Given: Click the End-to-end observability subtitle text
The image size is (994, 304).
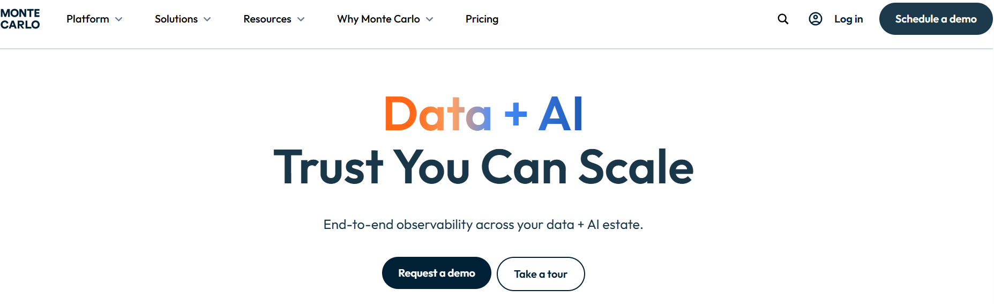Looking at the screenshot, I should (483, 225).
